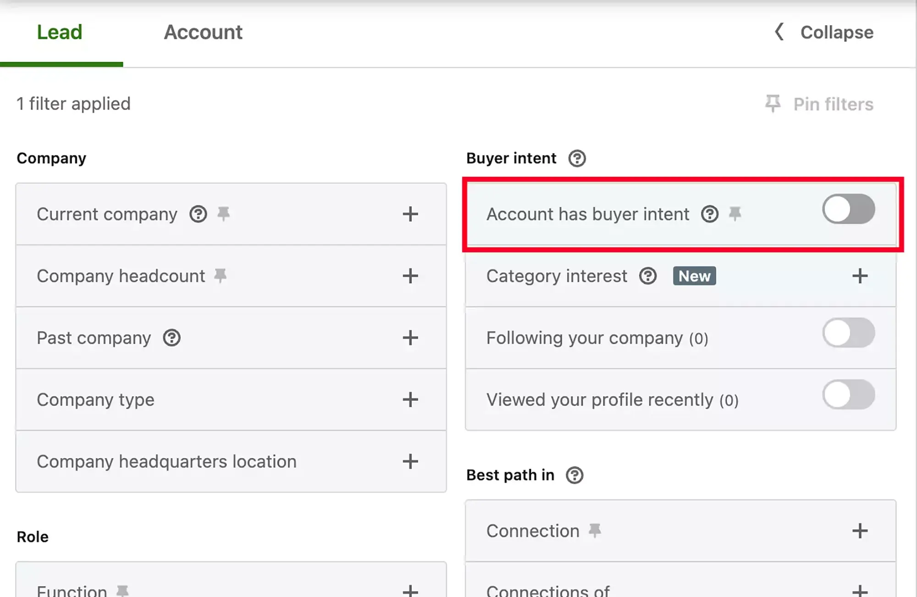Click the help icon next to 'Account has buyer intent'
917x597 pixels.
710,214
